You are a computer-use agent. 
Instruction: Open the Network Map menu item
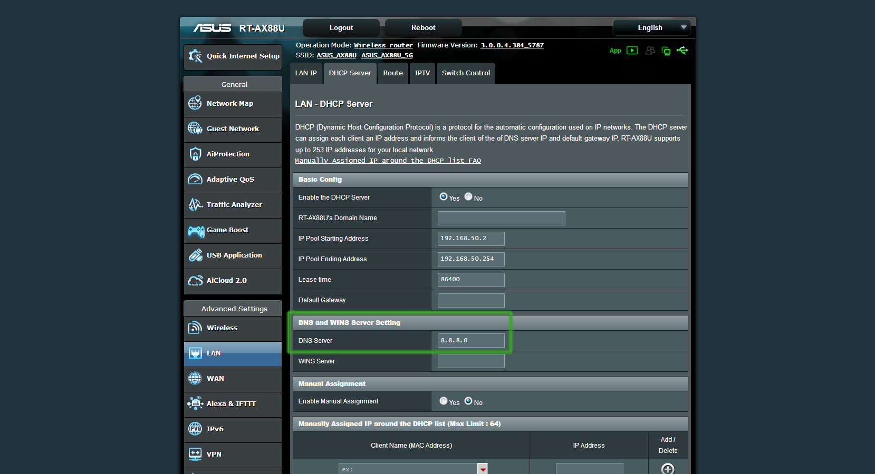233,104
